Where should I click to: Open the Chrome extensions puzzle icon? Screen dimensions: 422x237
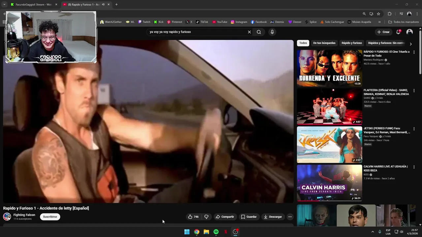point(390,14)
